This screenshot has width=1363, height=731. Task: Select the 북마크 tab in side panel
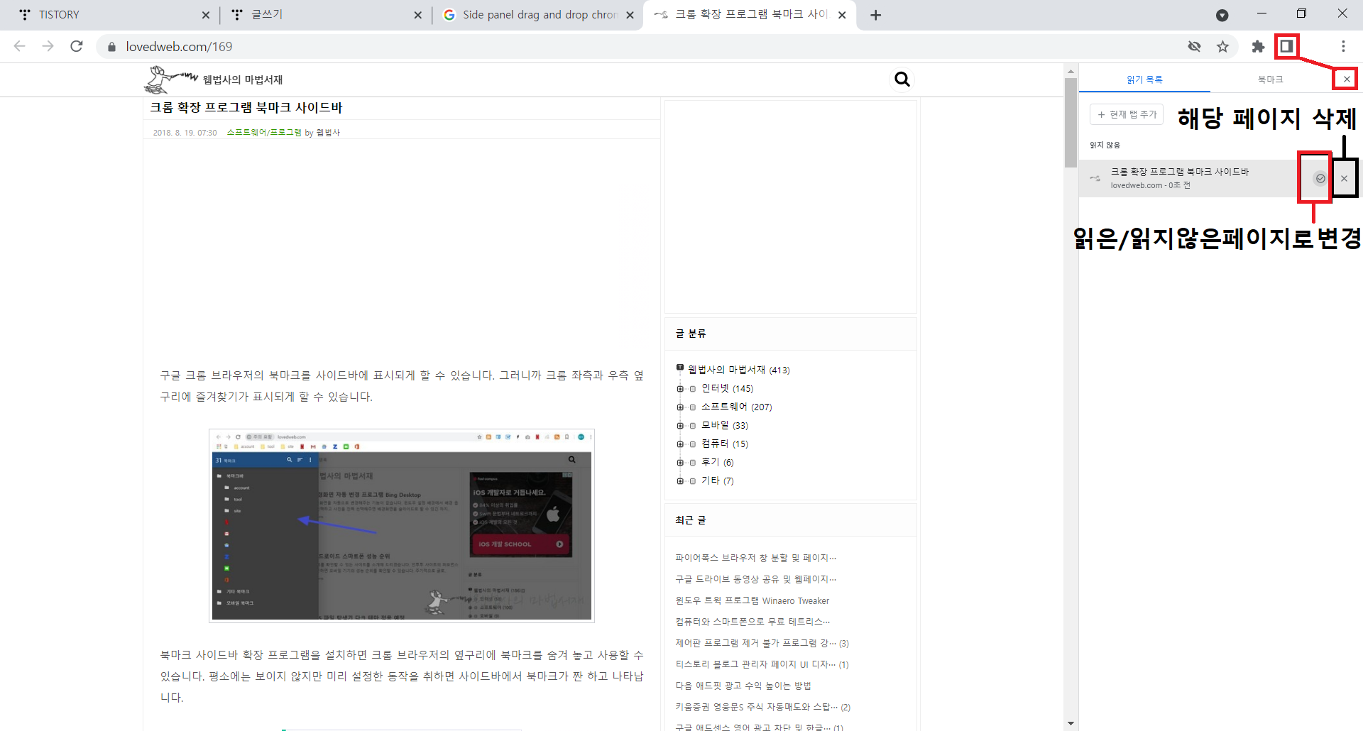[x=1270, y=79]
